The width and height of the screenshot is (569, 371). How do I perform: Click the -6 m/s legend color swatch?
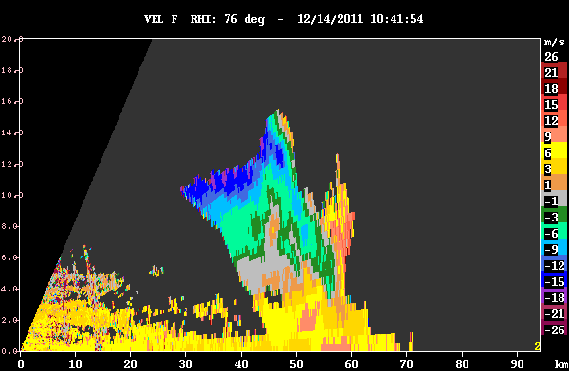(x=554, y=230)
